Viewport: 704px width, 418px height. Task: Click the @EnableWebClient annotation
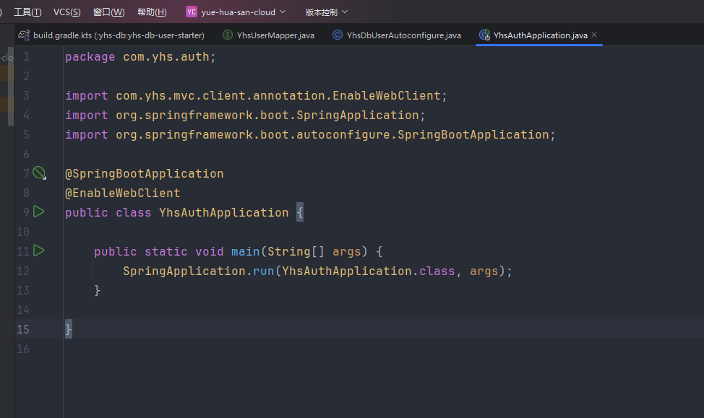click(123, 193)
